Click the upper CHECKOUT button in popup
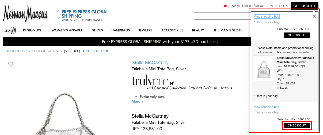 point(297,35)
